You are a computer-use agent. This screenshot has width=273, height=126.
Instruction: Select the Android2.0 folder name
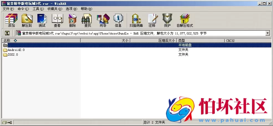16,50
